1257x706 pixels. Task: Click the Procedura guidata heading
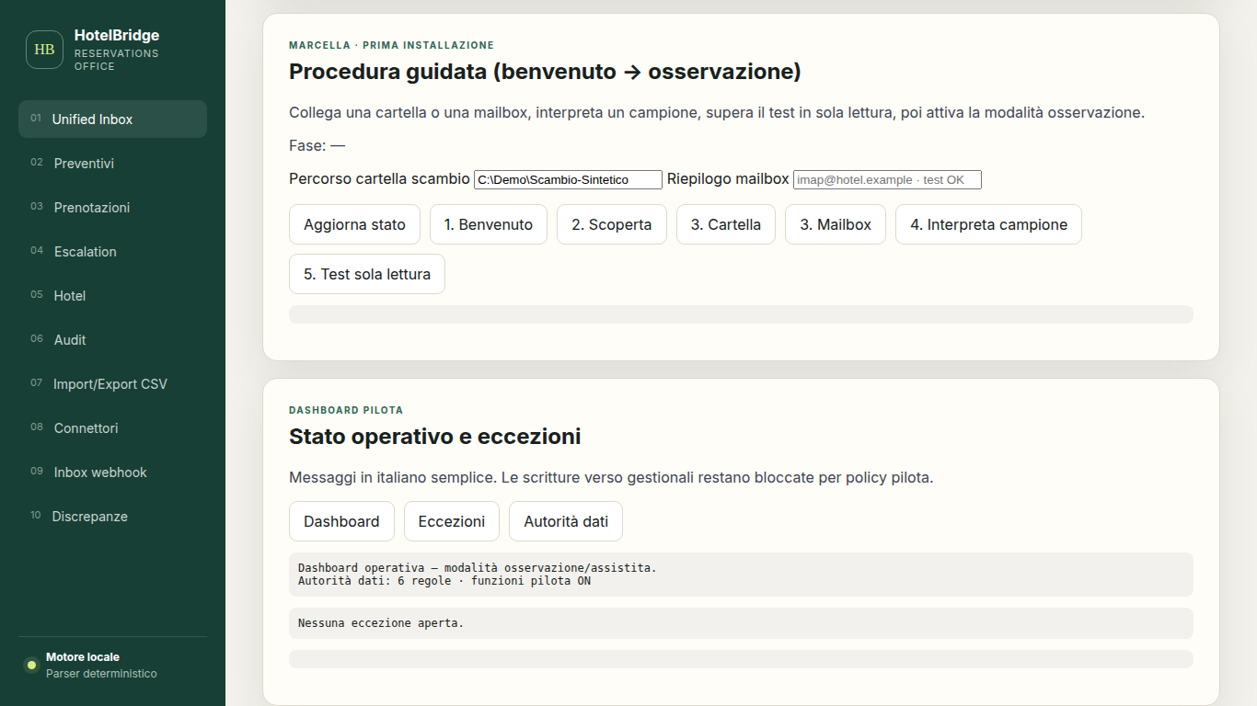[545, 72]
